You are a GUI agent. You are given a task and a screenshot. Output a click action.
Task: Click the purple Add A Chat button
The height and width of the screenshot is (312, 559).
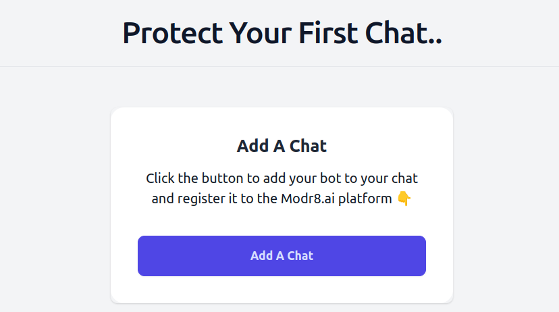pos(282,256)
